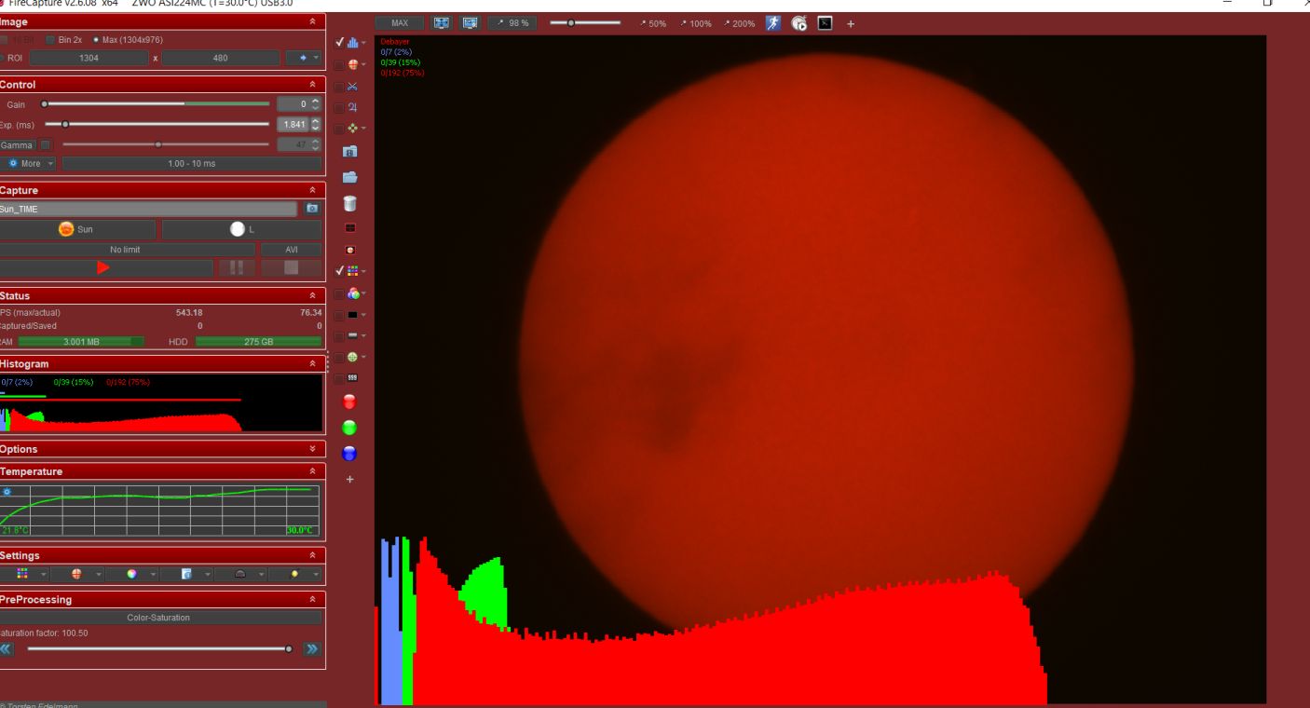The height and width of the screenshot is (708, 1310).
Task: Open the More dropdown in Control
Action: click(30, 163)
